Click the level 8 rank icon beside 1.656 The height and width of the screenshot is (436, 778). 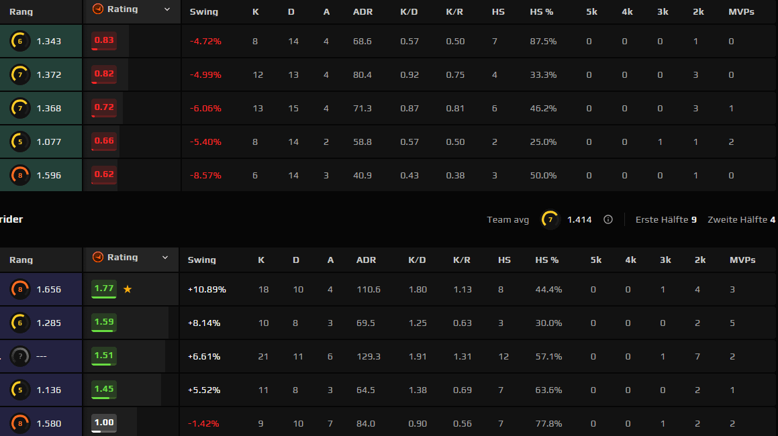[20, 290]
